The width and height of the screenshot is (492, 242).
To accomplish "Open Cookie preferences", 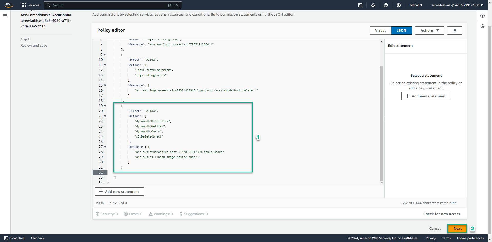I will tap(470, 238).
